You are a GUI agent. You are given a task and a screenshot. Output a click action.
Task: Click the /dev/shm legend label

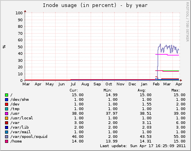(20, 100)
